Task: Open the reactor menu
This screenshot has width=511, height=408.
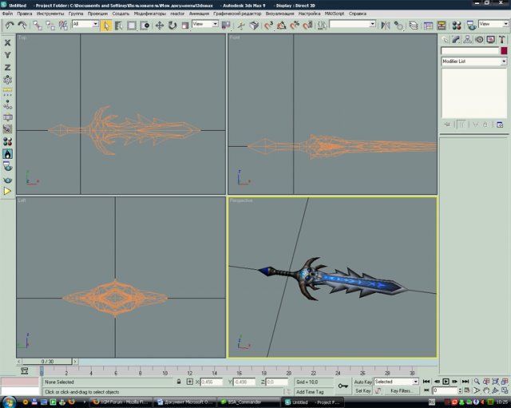Action: tap(177, 14)
